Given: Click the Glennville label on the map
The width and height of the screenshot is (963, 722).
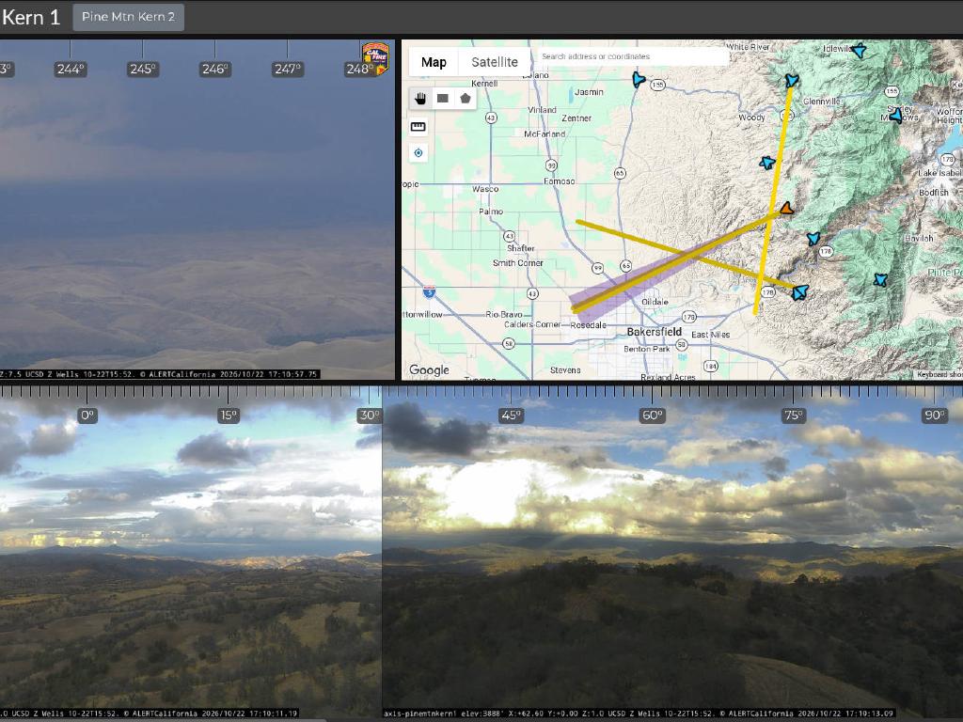Looking at the screenshot, I should coord(821,101).
